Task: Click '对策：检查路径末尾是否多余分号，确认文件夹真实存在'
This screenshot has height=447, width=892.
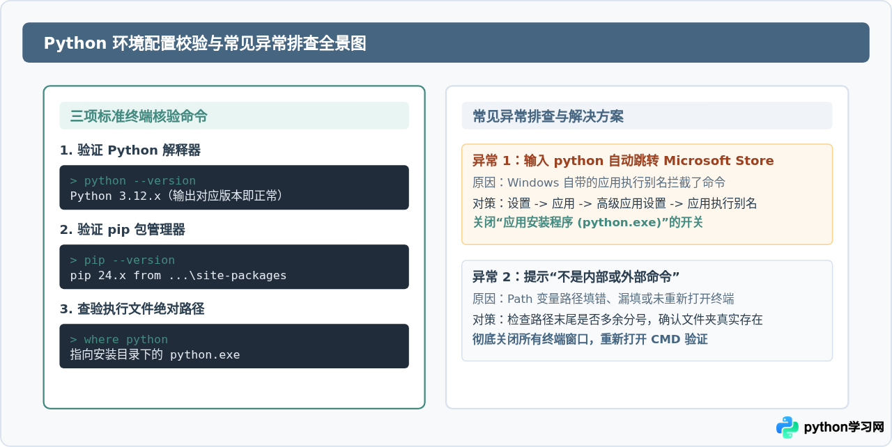Action: (x=617, y=320)
